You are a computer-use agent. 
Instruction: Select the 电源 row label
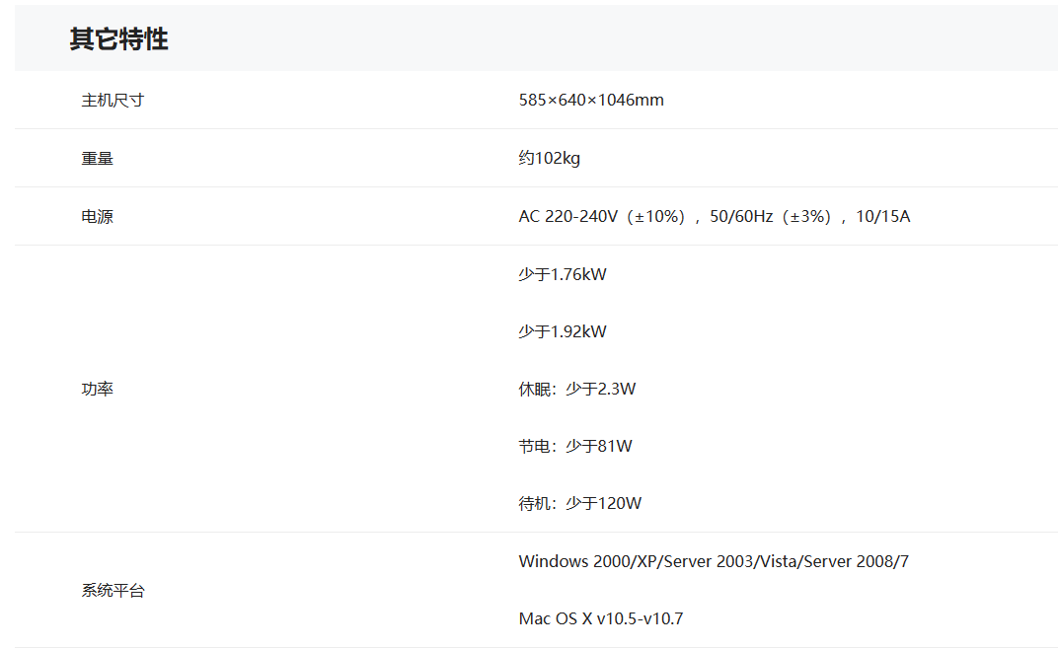(x=97, y=216)
